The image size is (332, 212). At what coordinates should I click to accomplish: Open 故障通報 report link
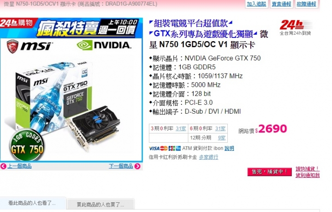point(306,4)
